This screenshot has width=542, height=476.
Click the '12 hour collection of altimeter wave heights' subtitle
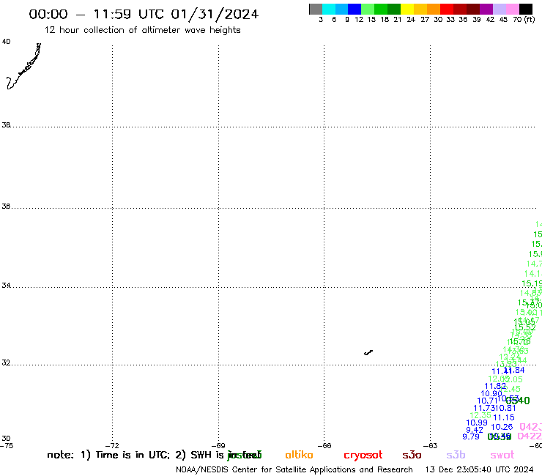[x=142, y=30]
